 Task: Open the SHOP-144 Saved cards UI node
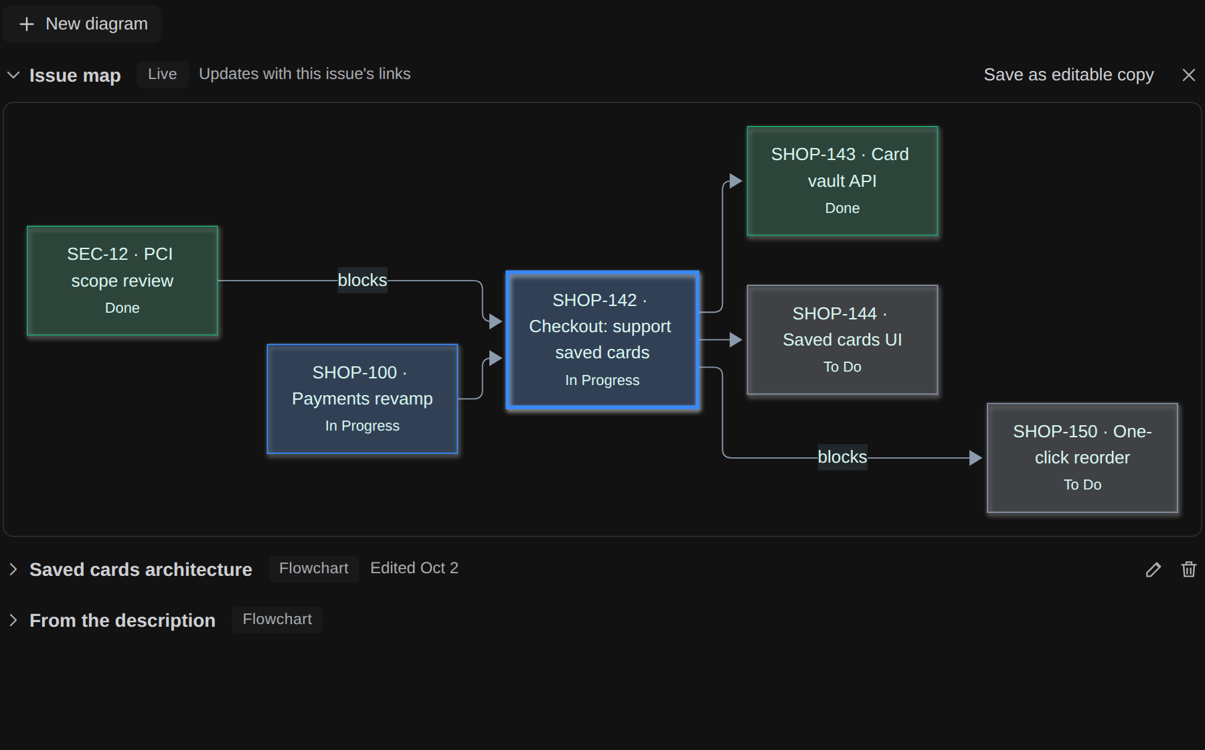[x=842, y=340]
